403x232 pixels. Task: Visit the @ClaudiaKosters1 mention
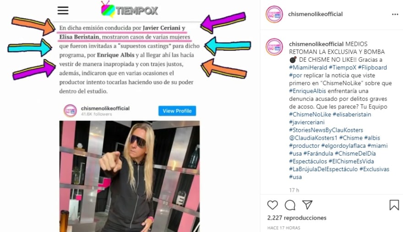313,138
